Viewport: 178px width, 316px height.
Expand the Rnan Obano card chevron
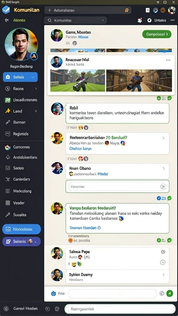pos(164,168)
